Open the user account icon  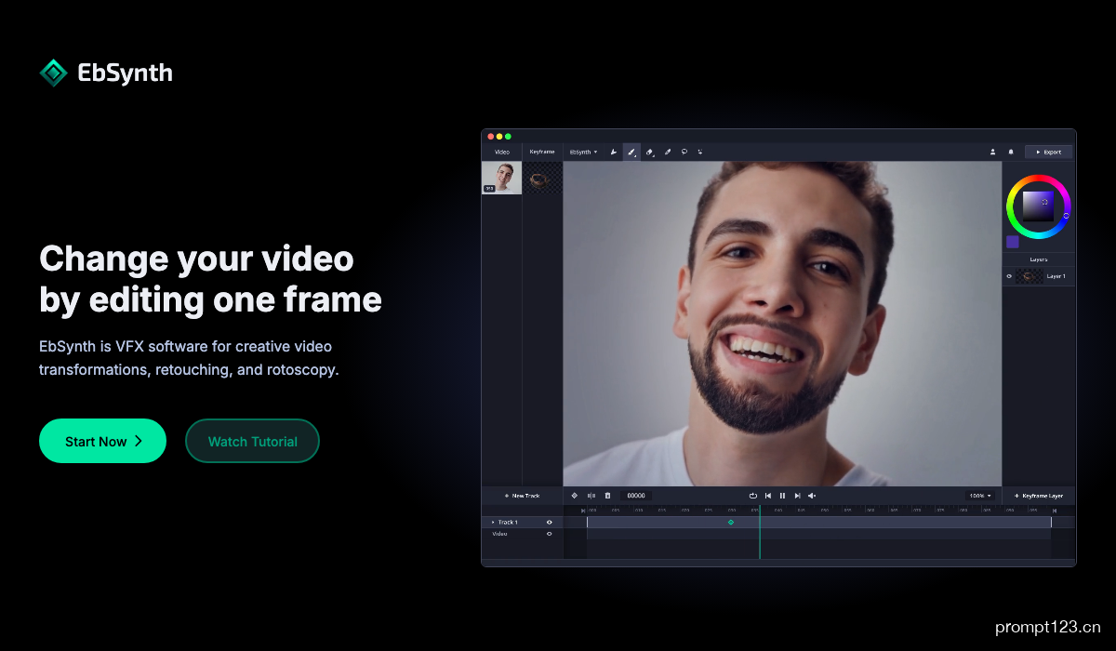(992, 152)
